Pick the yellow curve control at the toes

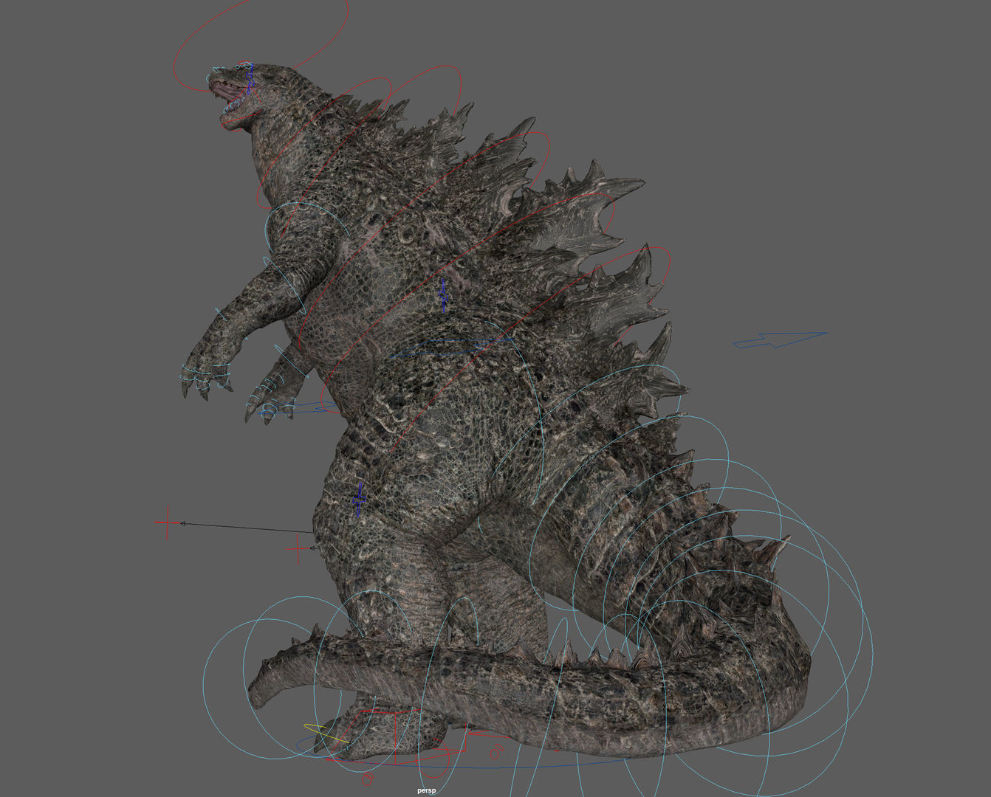click(326, 732)
